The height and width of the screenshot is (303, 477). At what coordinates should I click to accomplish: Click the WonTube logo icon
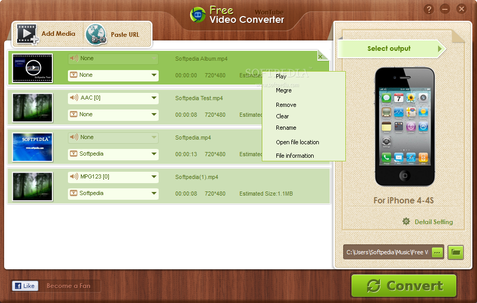pyautogui.click(x=198, y=15)
